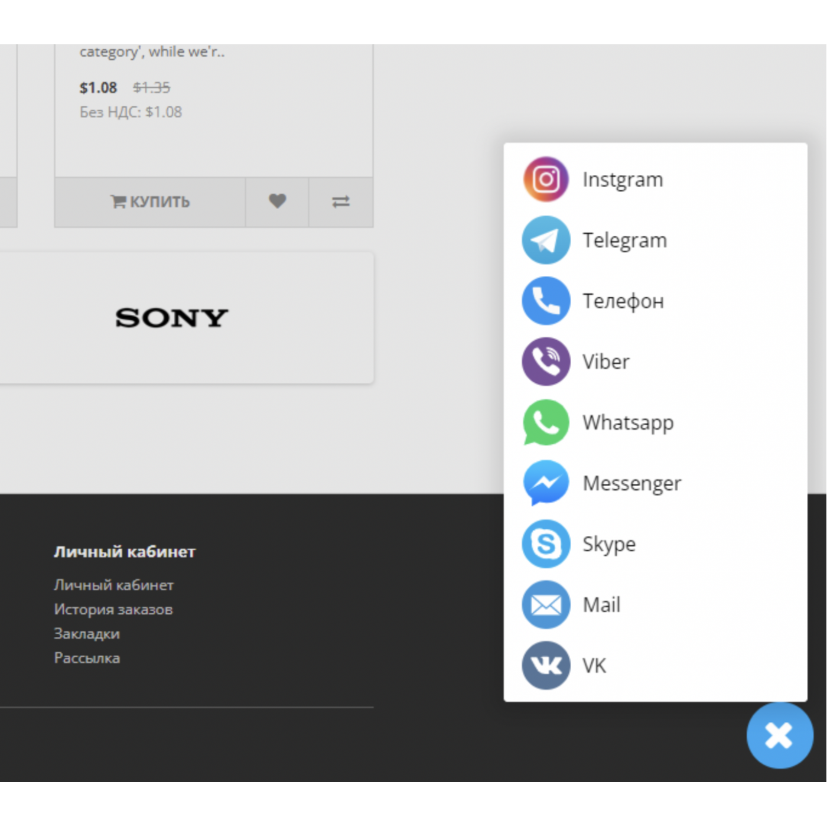Click the compare arrows icon on product
The image size is (827, 827).
tap(341, 202)
